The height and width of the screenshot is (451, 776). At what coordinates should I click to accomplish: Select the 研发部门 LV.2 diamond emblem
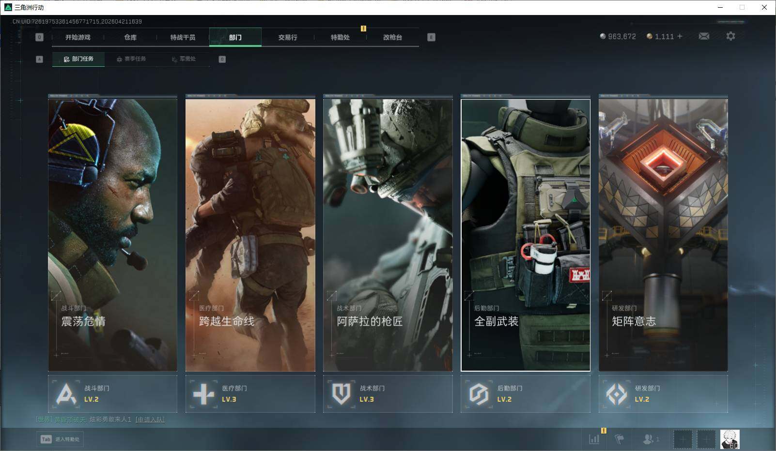[616, 394]
